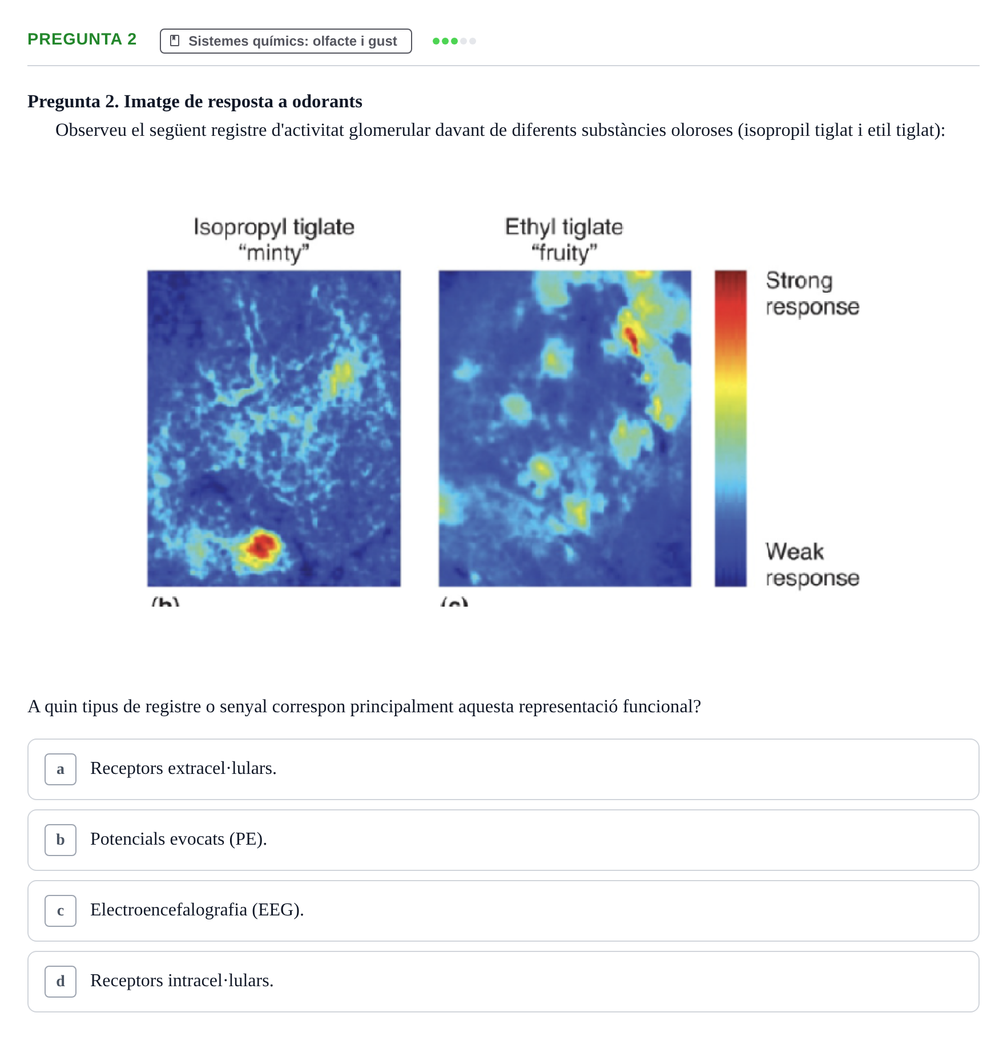Open 'Sistemes químics: olfacte i gust' tag
This screenshot has width=1007, height=1041.
(286, 41)
